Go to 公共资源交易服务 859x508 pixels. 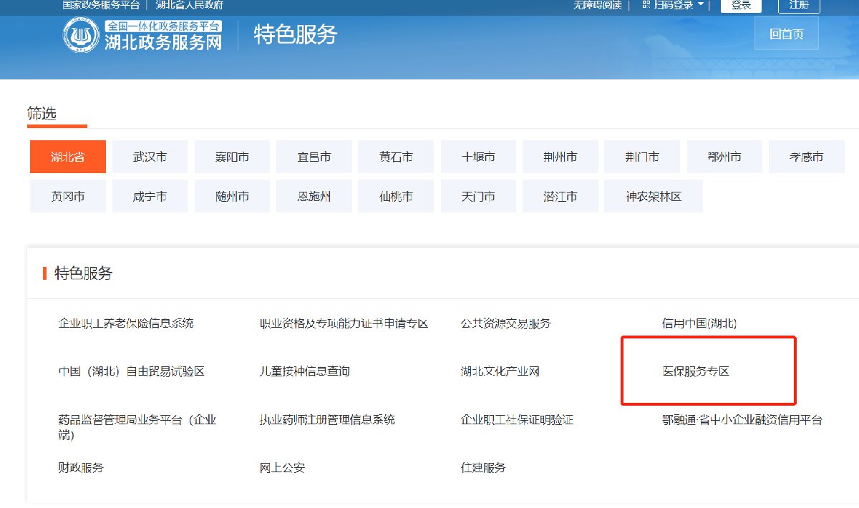[506, 323]
